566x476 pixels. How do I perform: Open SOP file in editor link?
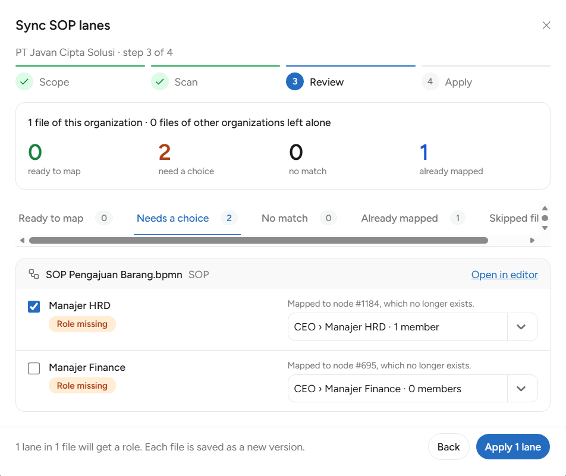click(x=504, y=275)
